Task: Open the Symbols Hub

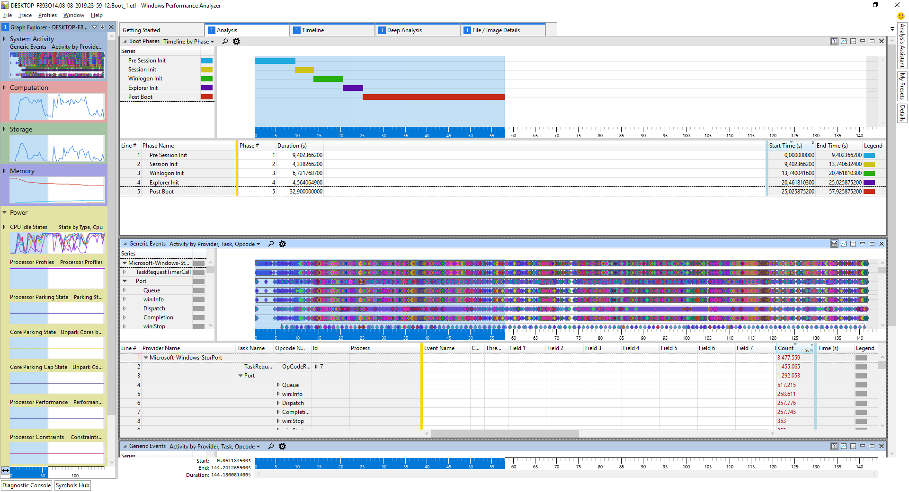Action: 72,485
